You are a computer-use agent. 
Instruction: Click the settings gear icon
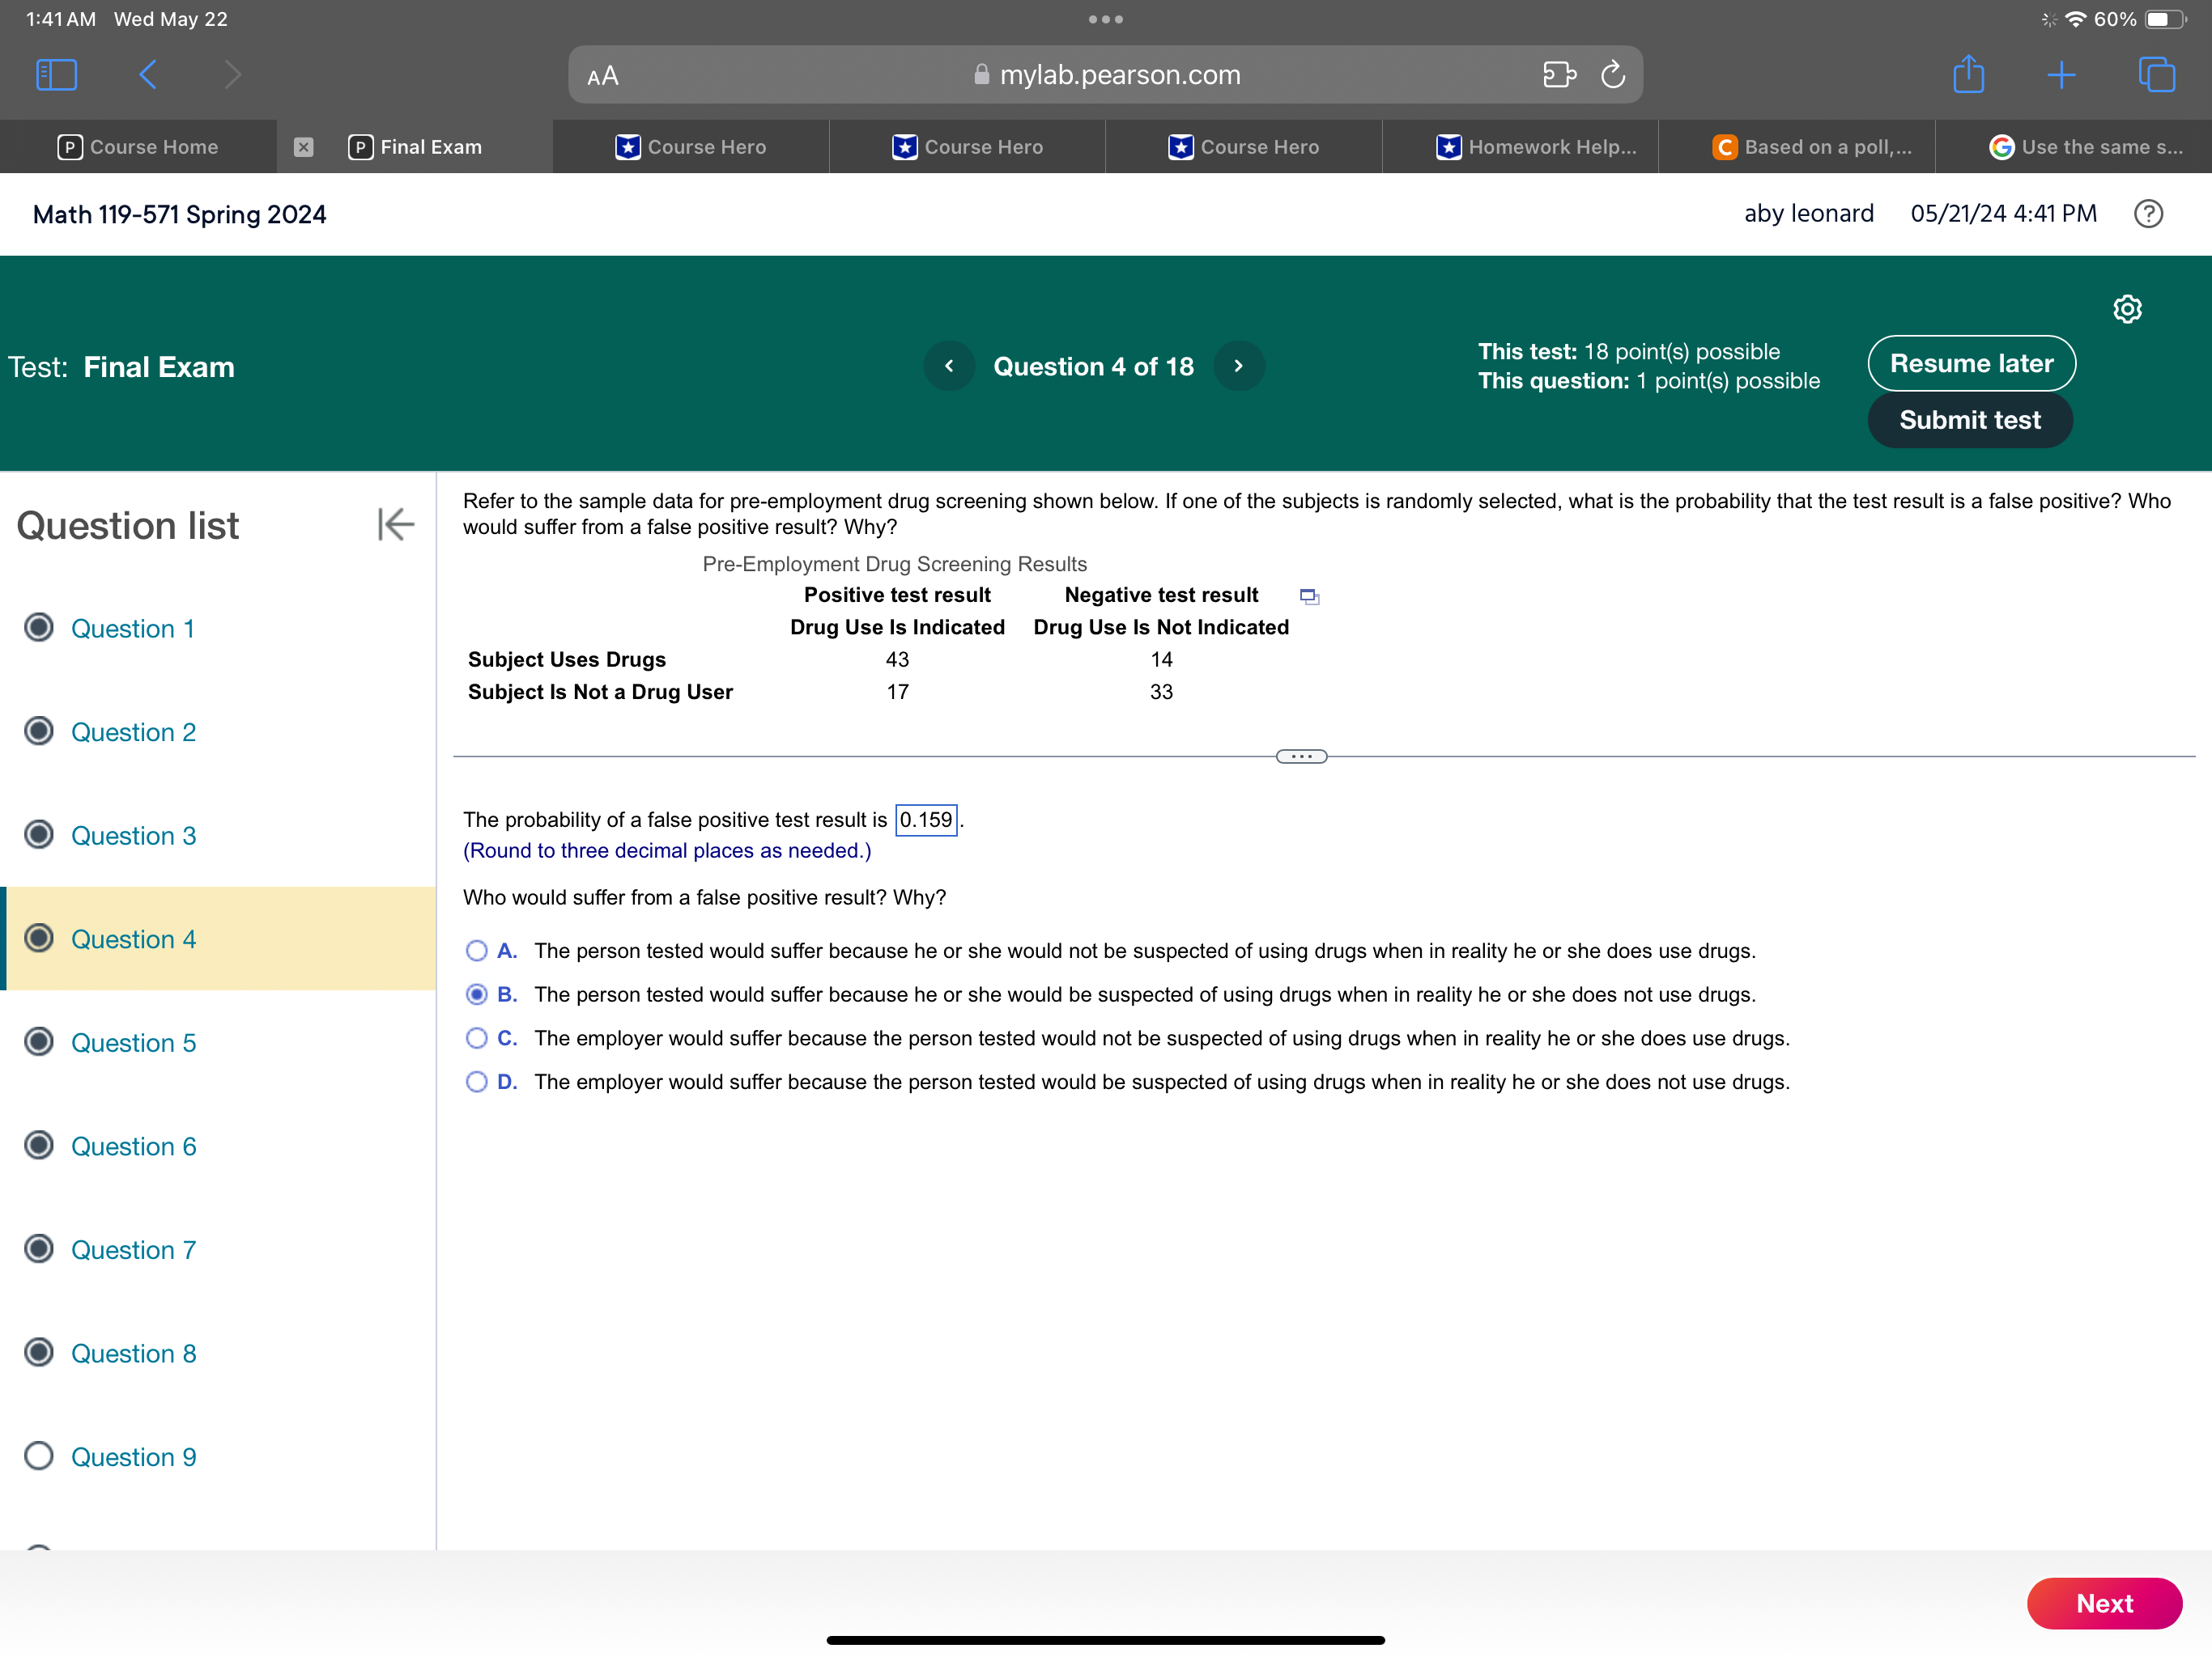click(x=2129, y=308)
